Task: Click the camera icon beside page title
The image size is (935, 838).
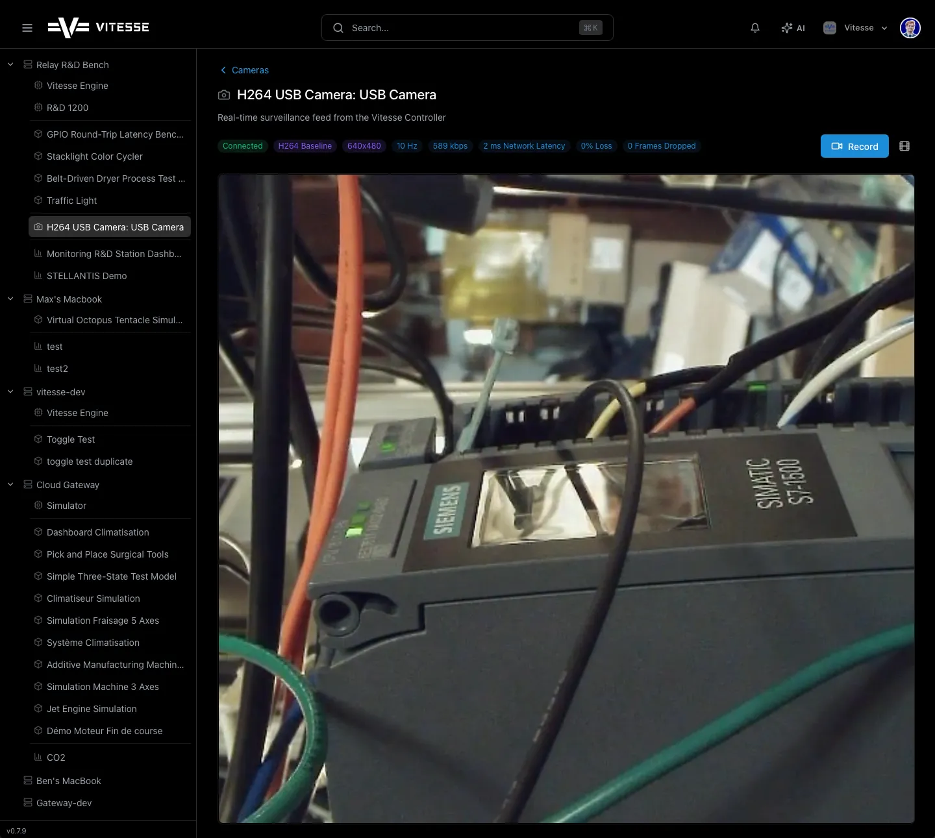Action: (224, 95)
